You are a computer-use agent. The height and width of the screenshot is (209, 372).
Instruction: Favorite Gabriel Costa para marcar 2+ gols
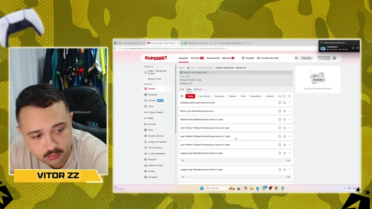click(285, 120)
